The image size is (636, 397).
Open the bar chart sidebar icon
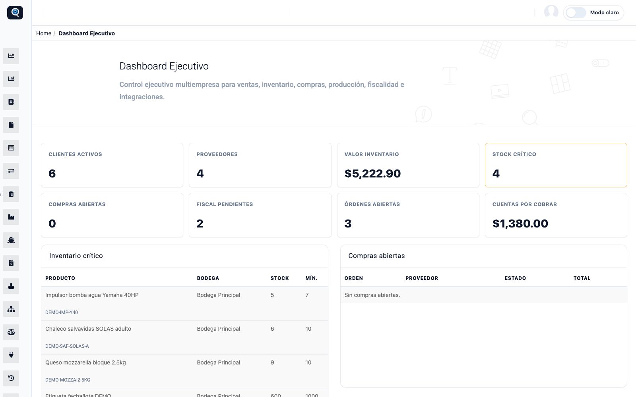pos(11,79)
